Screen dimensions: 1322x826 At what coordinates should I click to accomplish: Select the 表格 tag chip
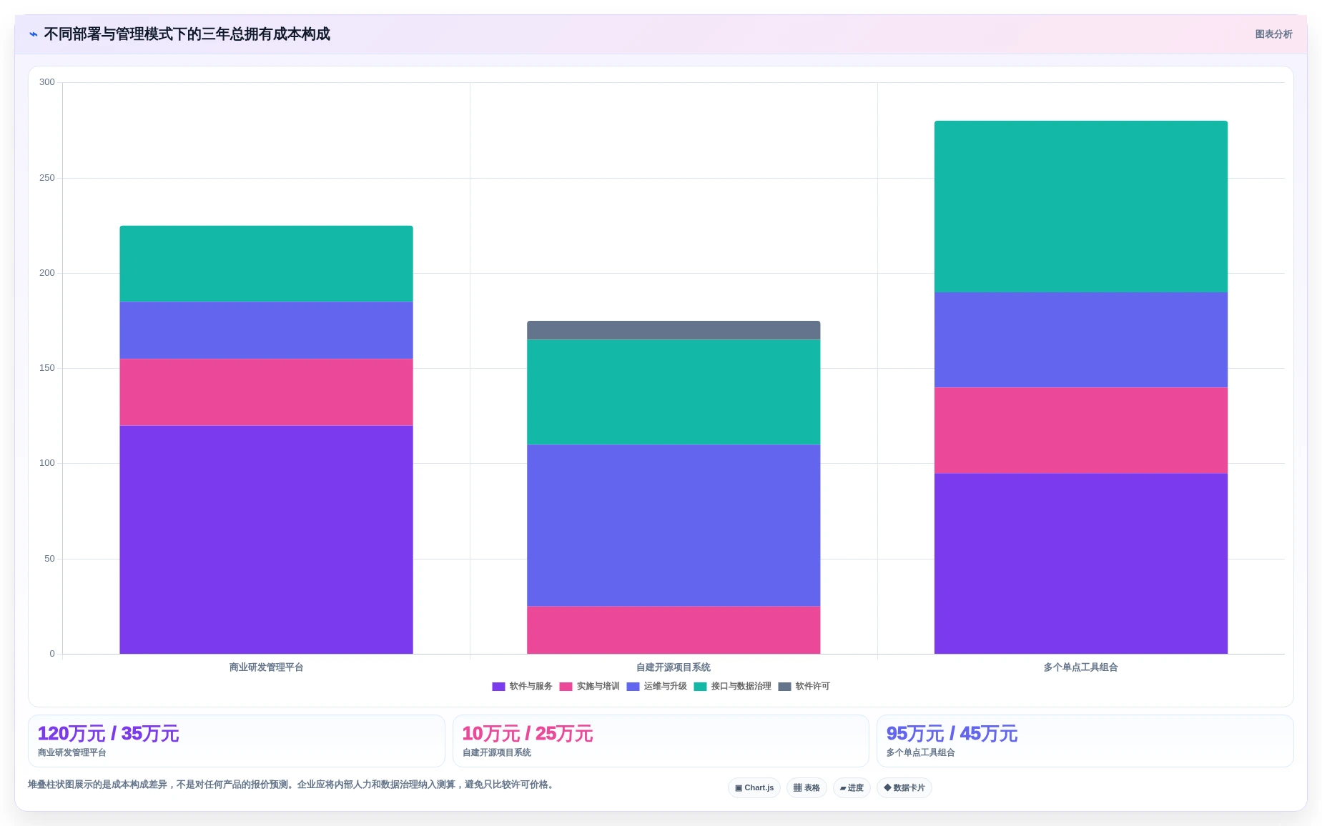click(x=806, y=788)
